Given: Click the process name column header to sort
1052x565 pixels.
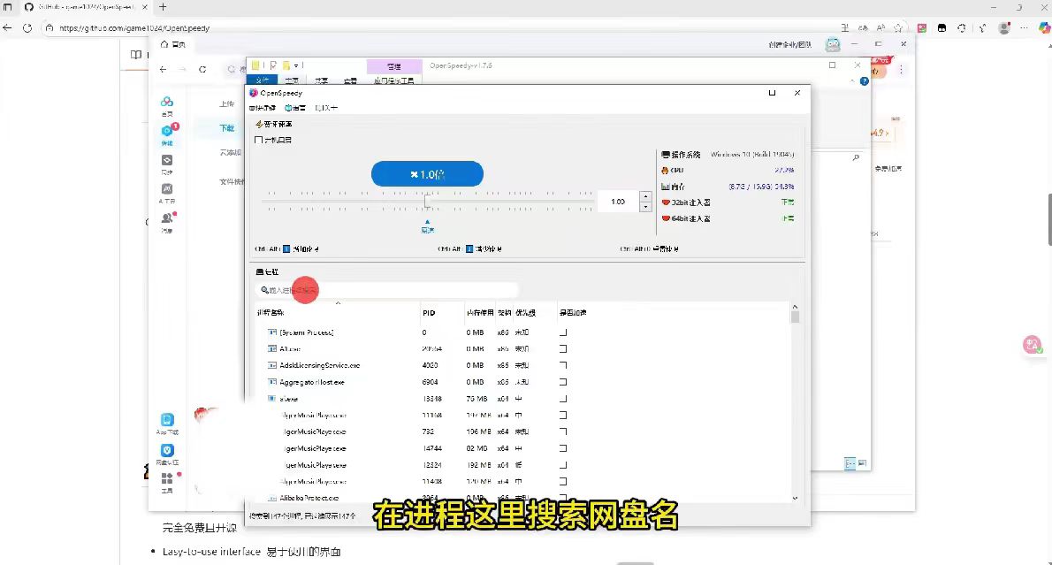Looking at the screenshot, I should coord(272,313).
